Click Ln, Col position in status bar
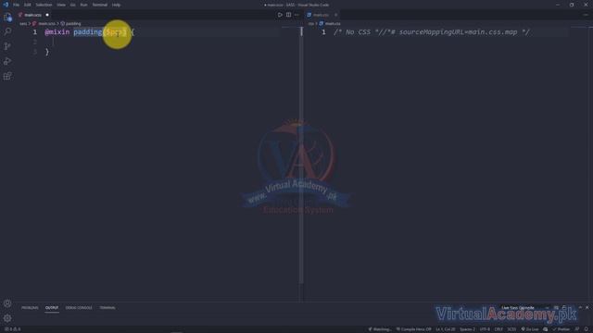The image size is (593, 333). click(446, 329)
